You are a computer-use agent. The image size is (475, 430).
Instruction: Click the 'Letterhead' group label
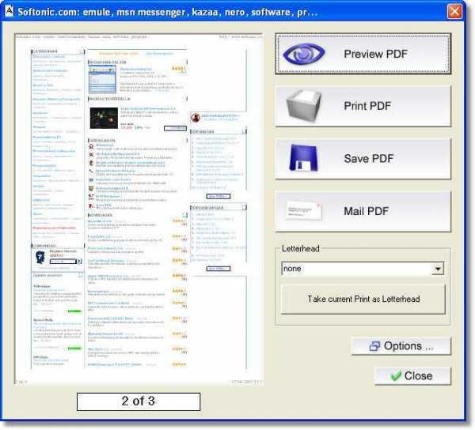click(x=301, y=248)
